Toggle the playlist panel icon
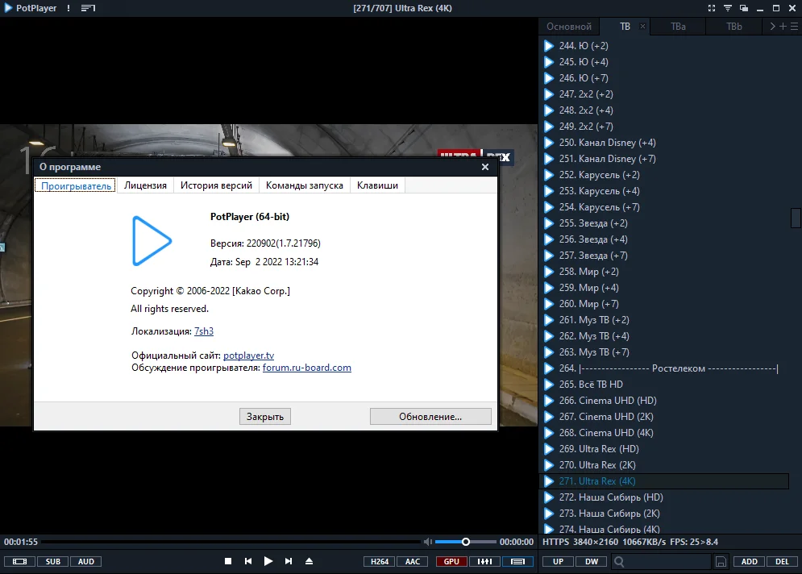The image size is (802, 574). (517, 562)
